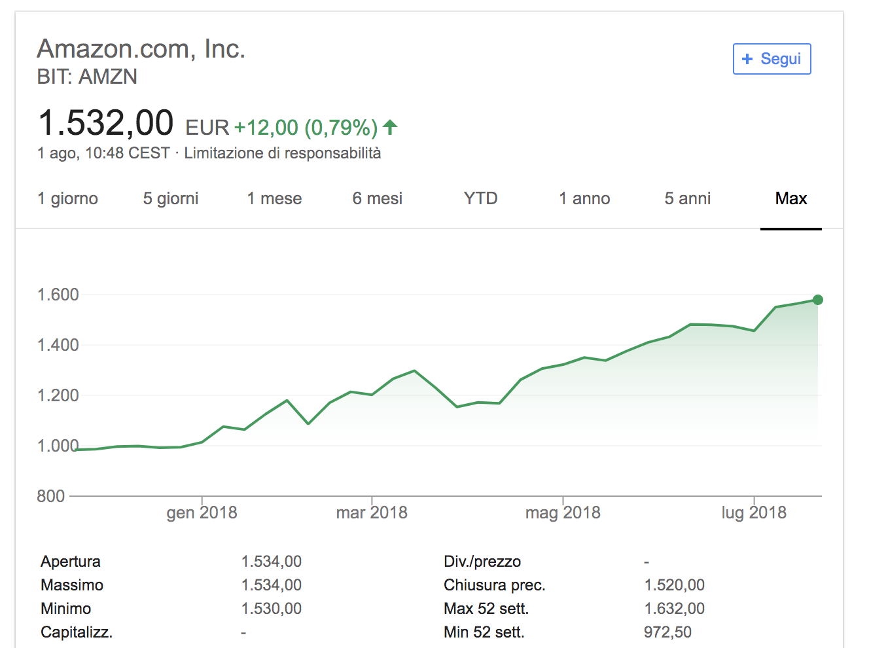Click the mar 2018 axis label

pos(372,513)
